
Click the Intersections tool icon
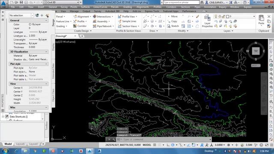95,16
